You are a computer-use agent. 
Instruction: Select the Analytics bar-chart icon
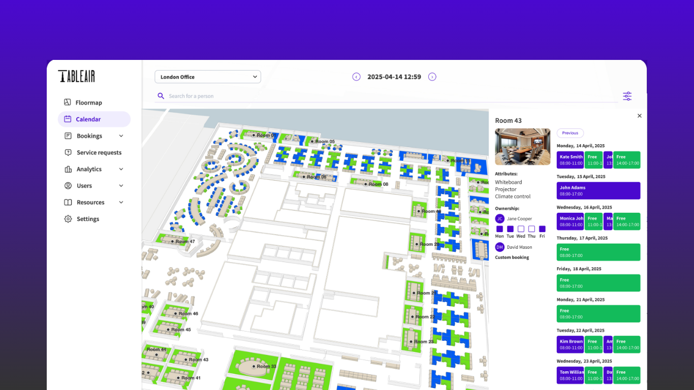[68, 169]
